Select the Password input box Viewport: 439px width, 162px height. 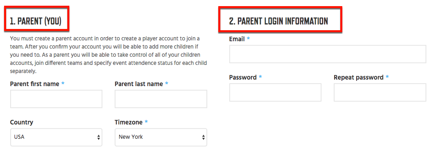click(275, 92)
